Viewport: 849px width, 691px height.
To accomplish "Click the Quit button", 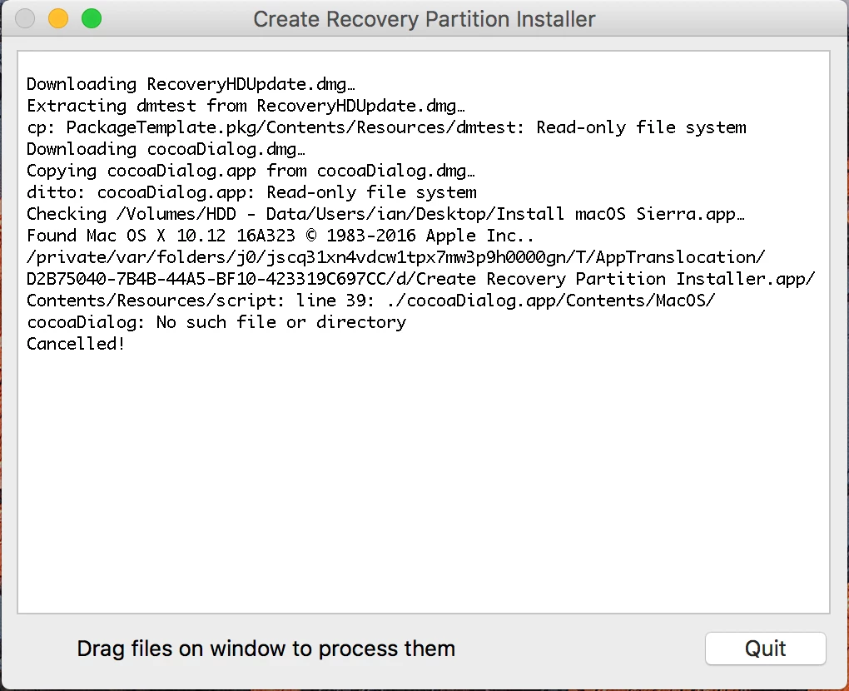I will tap(765, 649).
